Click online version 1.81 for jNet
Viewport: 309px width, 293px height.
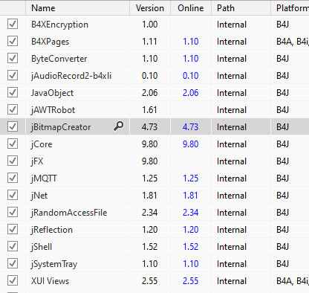pos(191,196)
